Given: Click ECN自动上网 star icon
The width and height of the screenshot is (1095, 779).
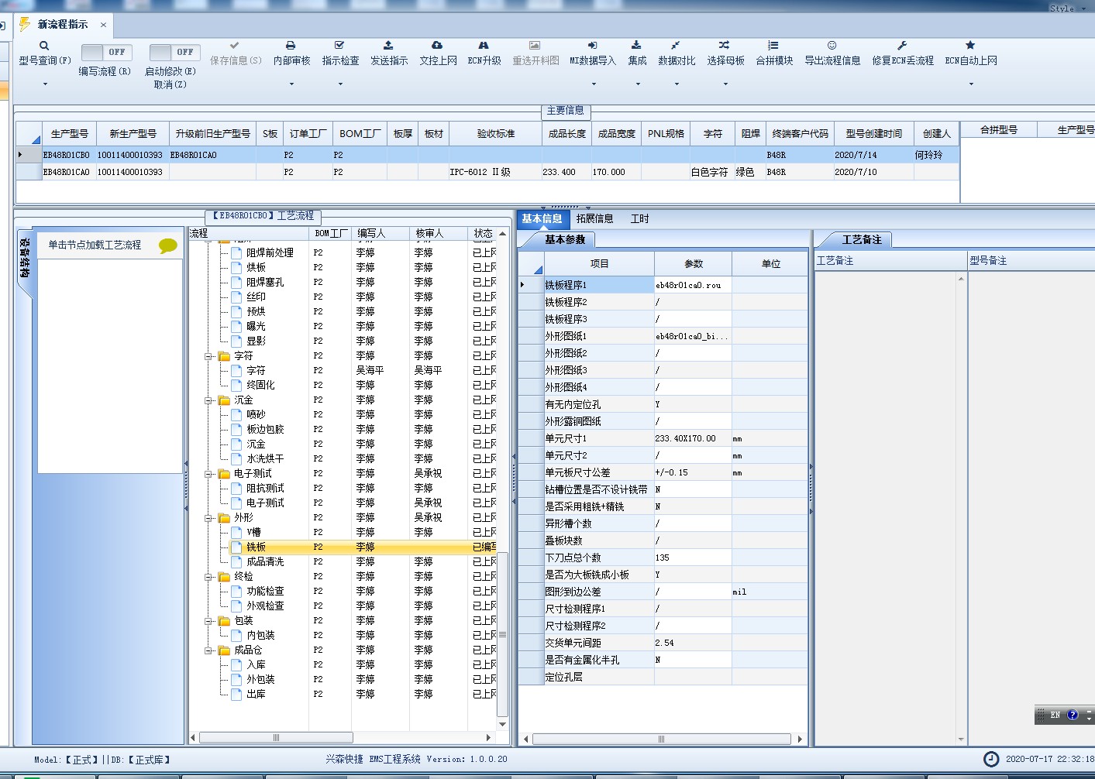Looking at the screenshot, I should [970, 46].
